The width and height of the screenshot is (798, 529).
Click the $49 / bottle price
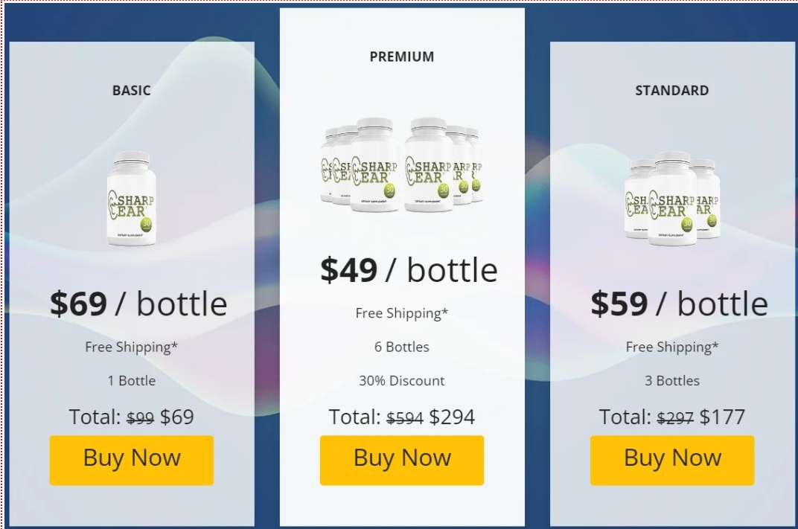[409, 269]
